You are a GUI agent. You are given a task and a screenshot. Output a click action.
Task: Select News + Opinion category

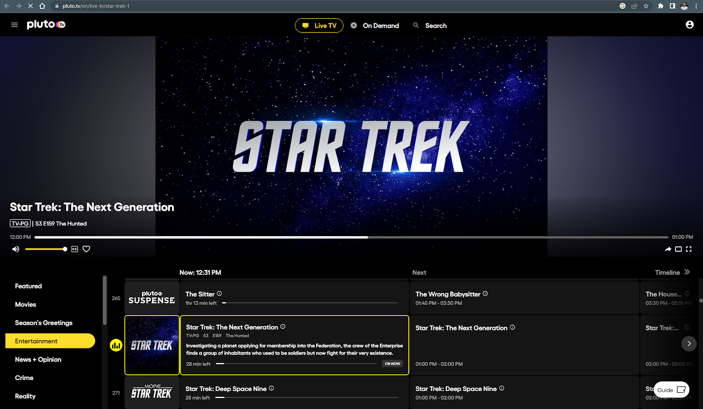pyautogui.click(x=38, y=359)
